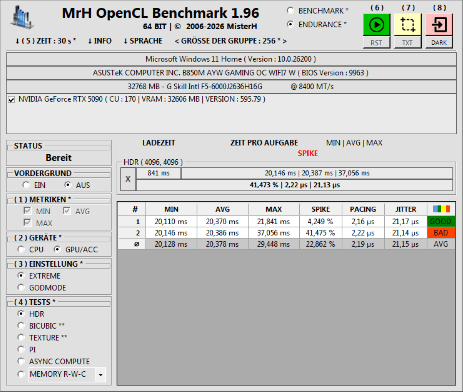Image resolution: width=463 pixels, height=392 pixels.
Task: Select the MEMORY R-W-C test radio button
Action: coord(21,374)
